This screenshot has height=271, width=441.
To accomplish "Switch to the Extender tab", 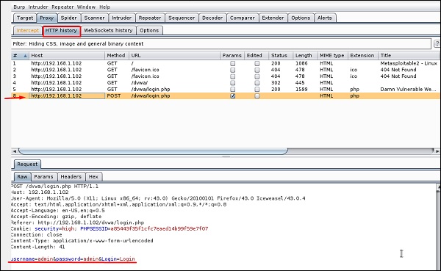I will [x=273, y=18].
